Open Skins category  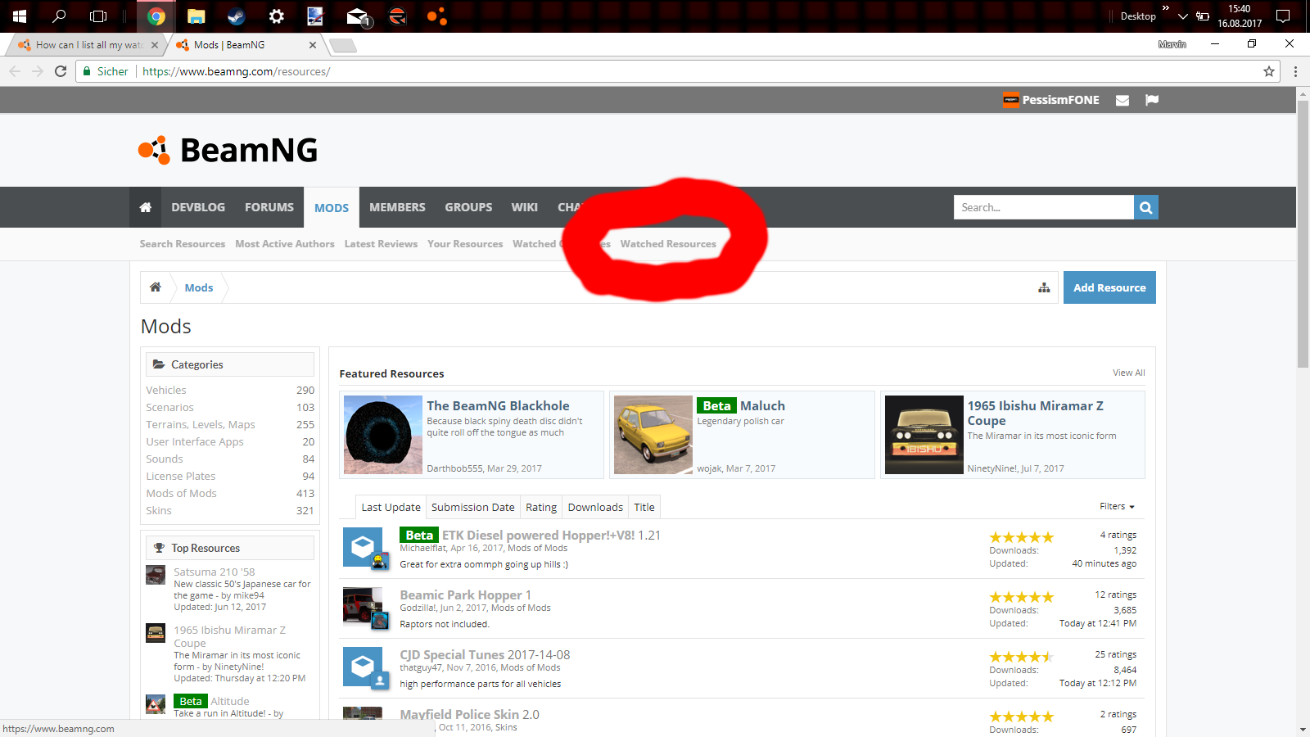click(x=159, y=510)
